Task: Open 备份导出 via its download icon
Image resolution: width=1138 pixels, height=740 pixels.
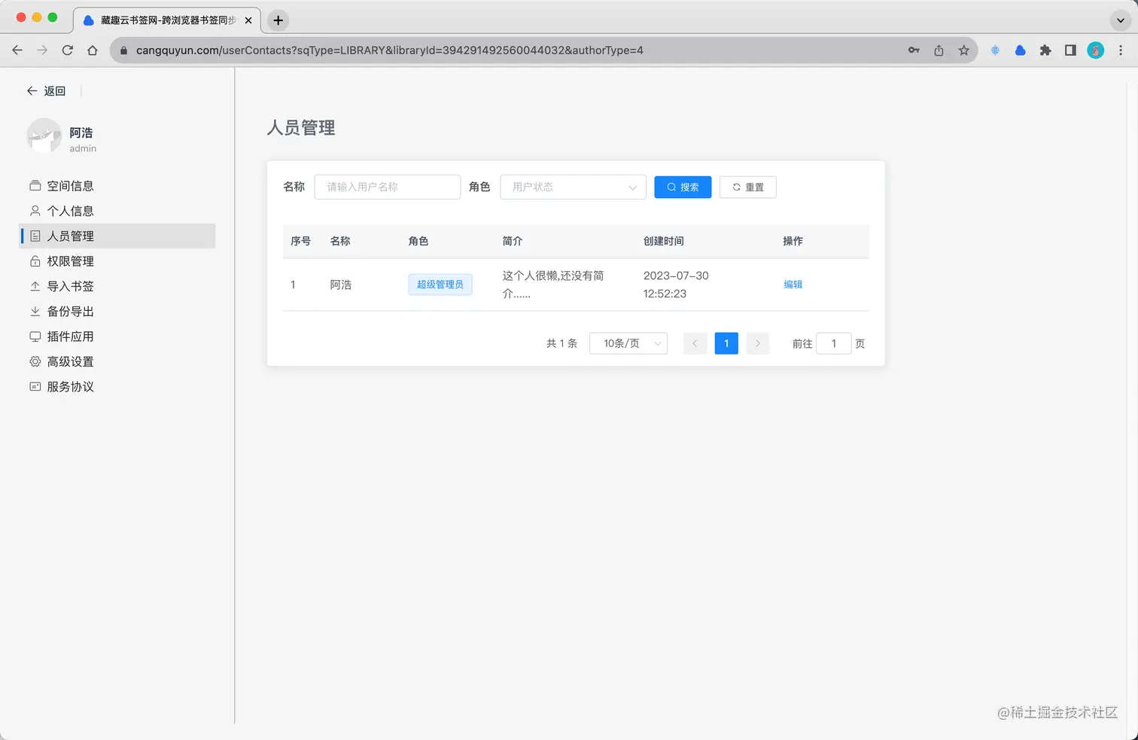Action: 35,311
